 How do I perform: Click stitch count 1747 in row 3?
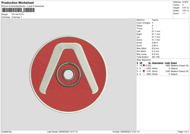coord(149,71)
